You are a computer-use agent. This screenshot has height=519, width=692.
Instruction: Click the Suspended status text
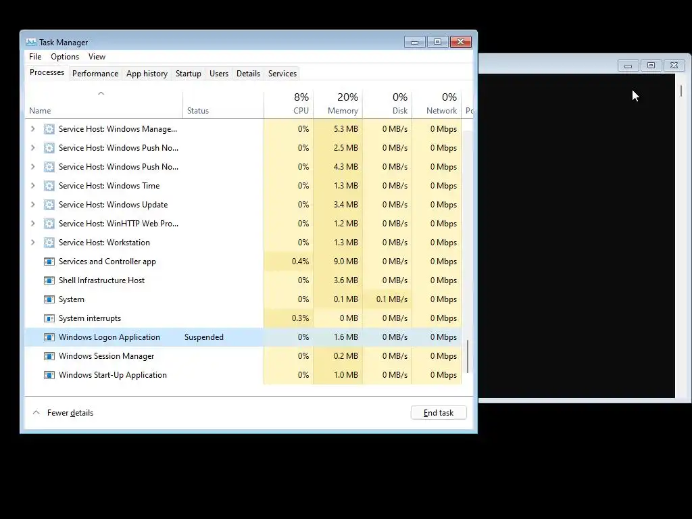[204, 337]
